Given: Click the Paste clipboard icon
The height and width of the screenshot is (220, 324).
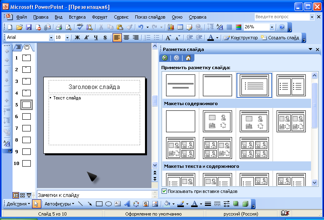Looking at the screenshot, I should pos(120,27).
